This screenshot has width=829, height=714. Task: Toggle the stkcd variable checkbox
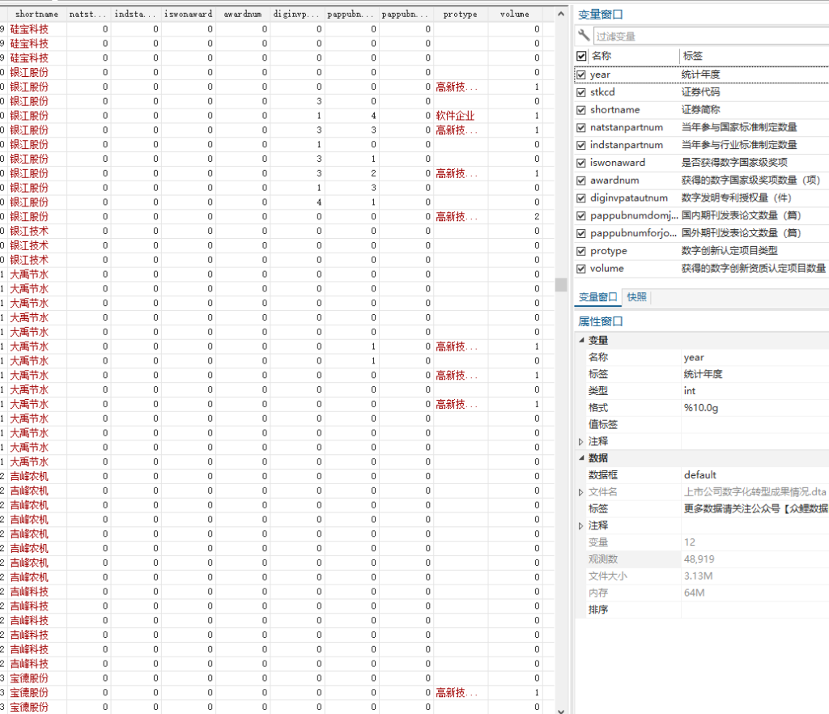tap(581, 92)
